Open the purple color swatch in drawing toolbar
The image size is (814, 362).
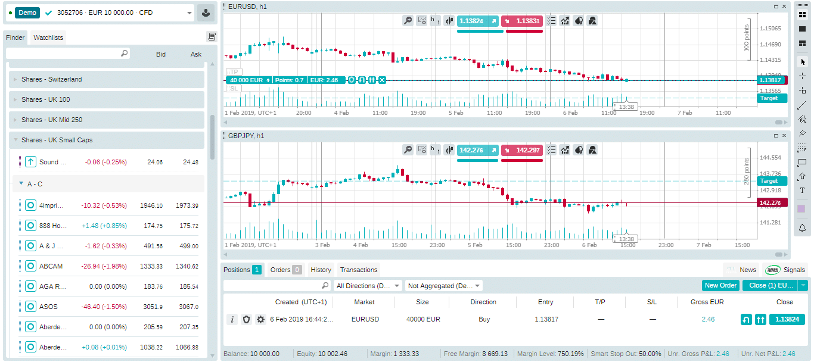pos(802,209)
